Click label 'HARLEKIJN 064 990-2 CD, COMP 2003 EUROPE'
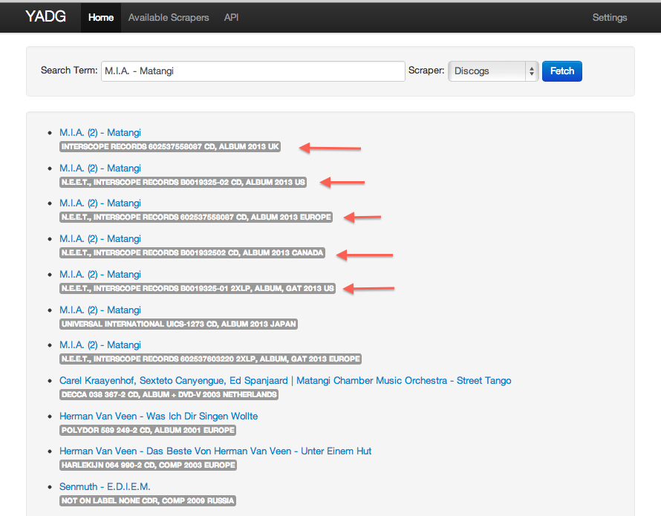 [148, 465]
